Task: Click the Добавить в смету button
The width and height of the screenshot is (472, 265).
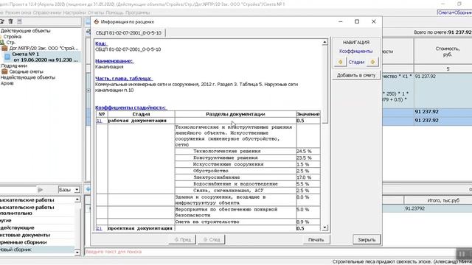Action: [x=356, y=75]
